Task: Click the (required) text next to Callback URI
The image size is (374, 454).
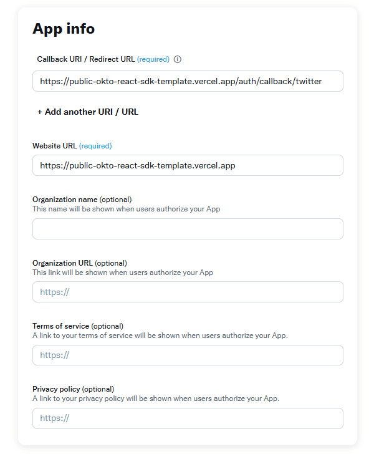Action: tap(153, 59)
